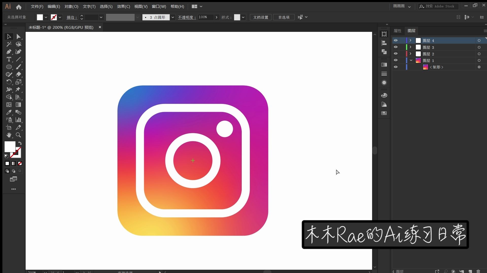Click target circle for 图层 4
The image size is (487, 273).
coord(479,40)
